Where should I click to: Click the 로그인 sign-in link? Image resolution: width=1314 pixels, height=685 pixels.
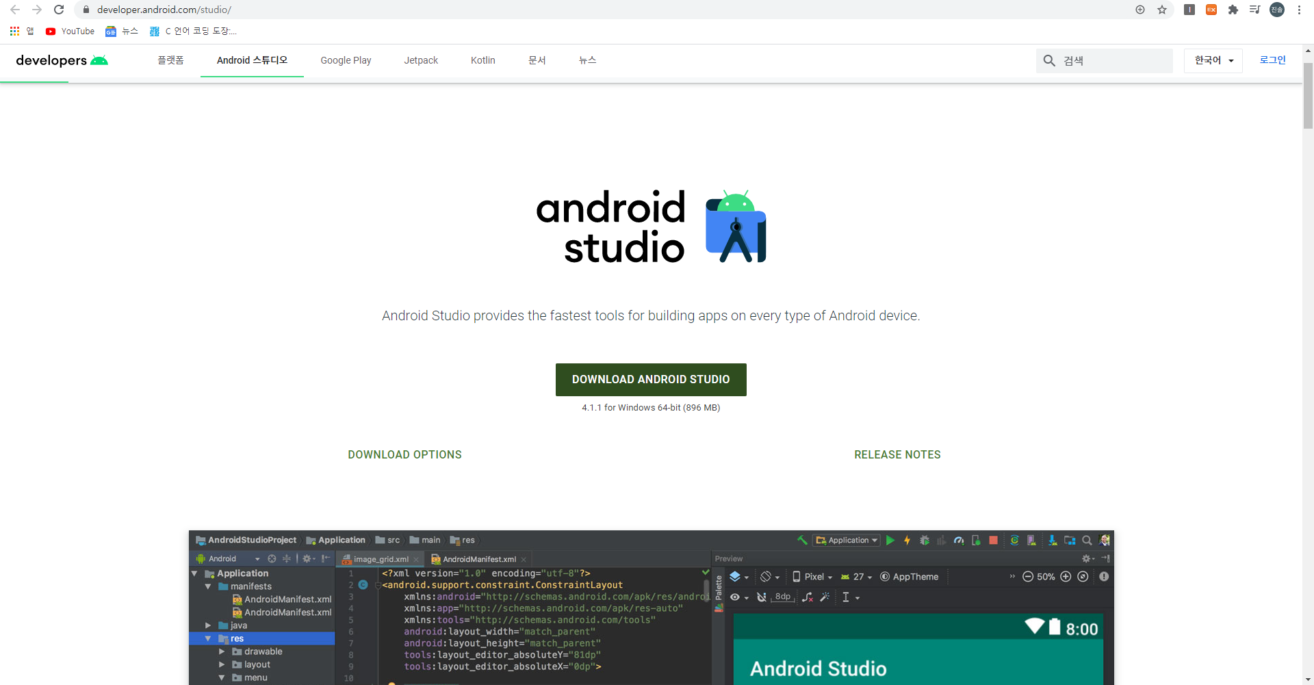(1273, 60)
